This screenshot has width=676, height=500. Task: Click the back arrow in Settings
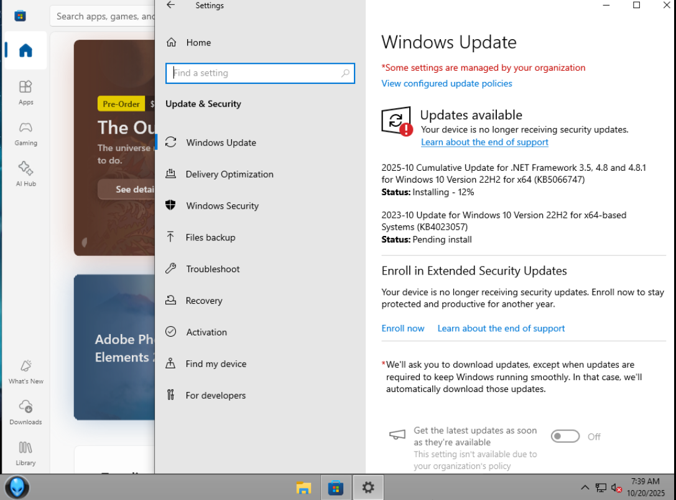coord(171,5)
